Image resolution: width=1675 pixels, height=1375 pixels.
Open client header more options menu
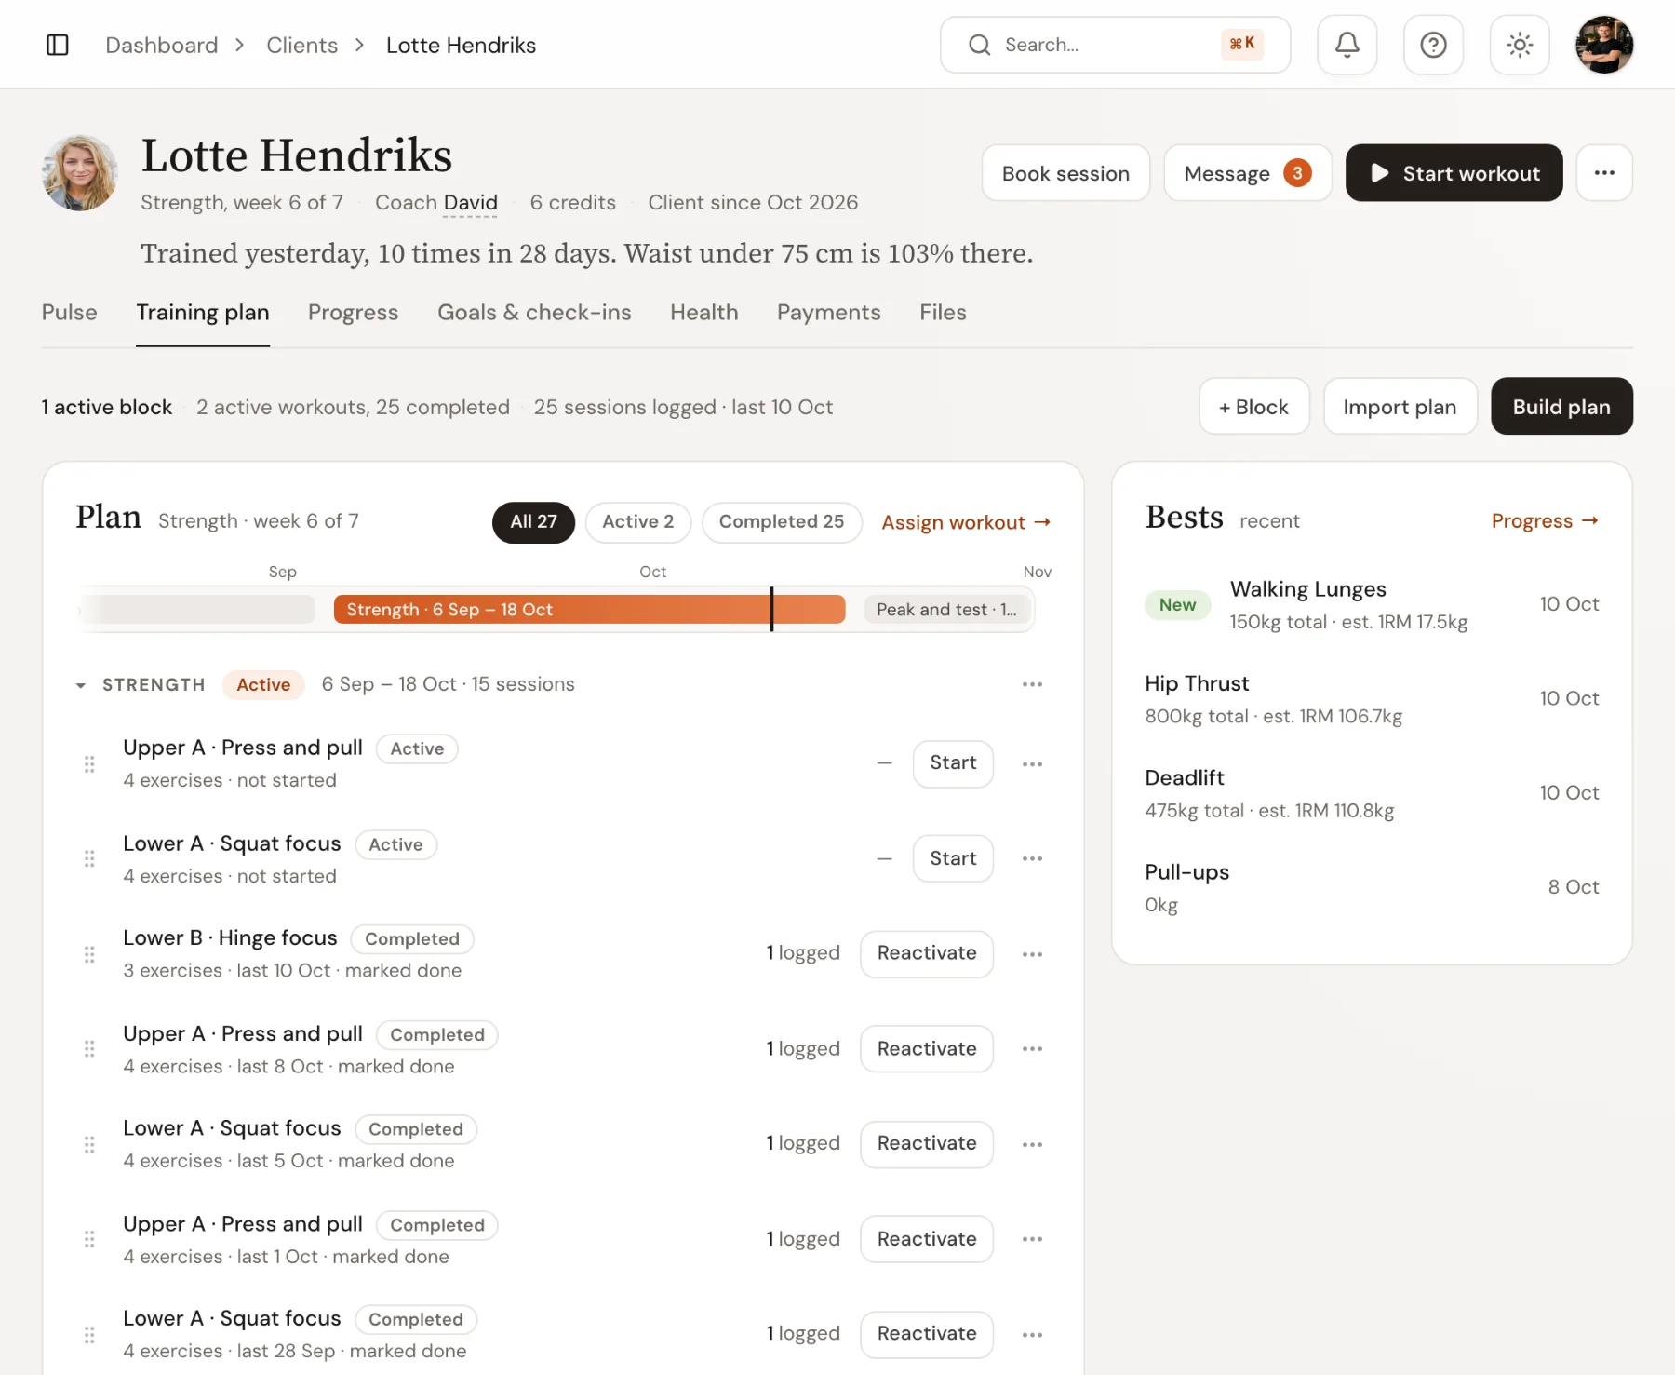pyautogui.click(x=1604, y=173)
